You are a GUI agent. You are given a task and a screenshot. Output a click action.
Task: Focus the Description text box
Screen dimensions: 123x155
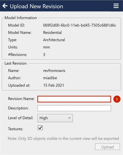[x=74, y=108]
